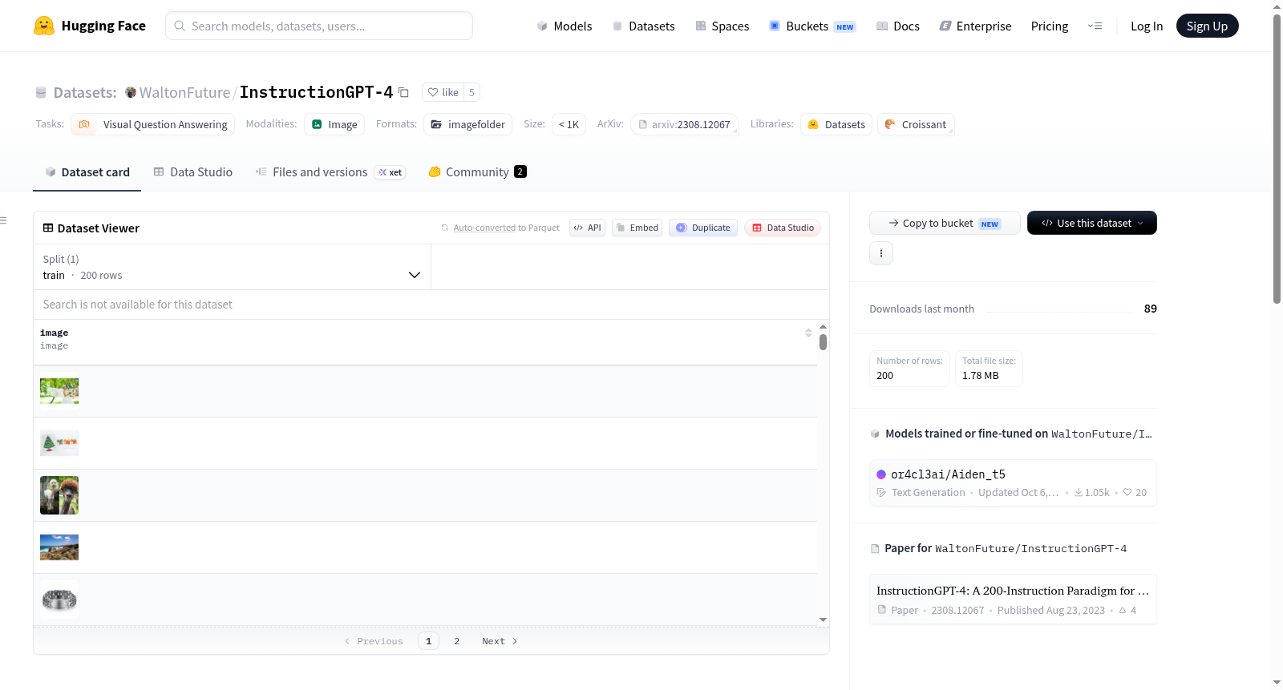Select the < 1K size tag
The image size is (1283, 690).
(569, 124)
